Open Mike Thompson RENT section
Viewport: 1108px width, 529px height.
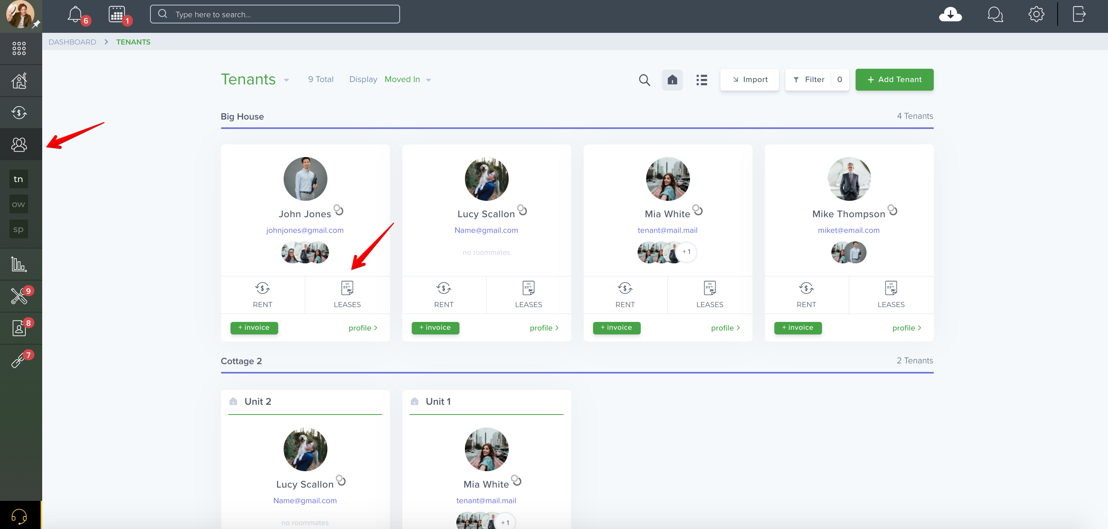806,295
